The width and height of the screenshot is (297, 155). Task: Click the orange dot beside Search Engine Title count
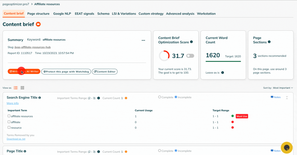[126, 98]
